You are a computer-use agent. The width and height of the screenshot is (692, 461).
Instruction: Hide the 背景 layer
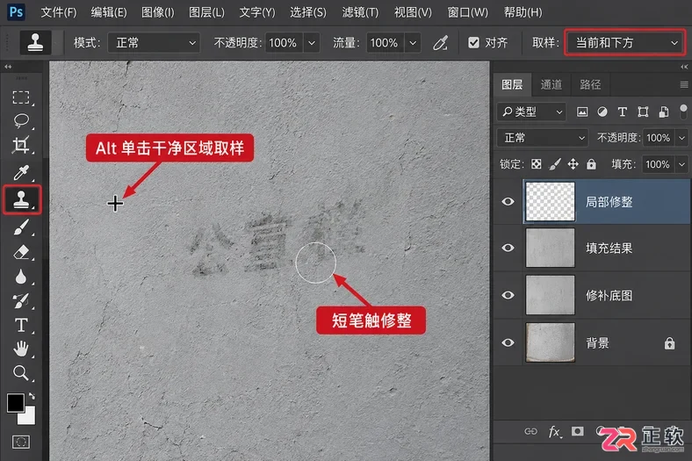point(508,342)
